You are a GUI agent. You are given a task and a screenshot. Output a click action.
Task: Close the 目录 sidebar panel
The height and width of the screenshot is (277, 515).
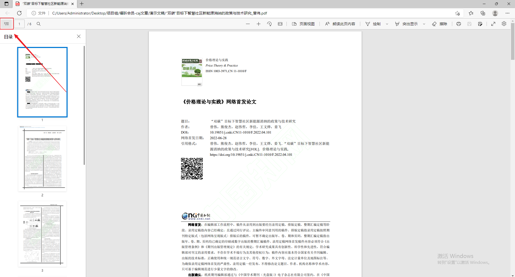coord(79,36)
